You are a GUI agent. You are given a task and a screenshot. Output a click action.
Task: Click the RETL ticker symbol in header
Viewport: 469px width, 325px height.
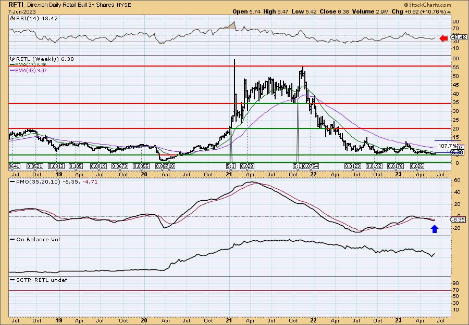point(17,5)
